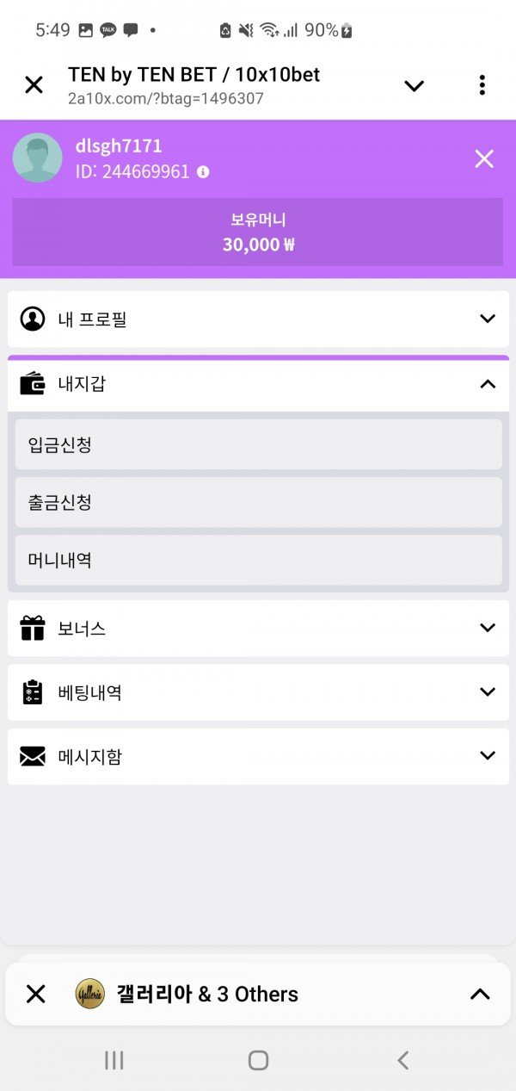Expand the 보너스 section chevron
This screenshot has height=1091, width=516.
(x=488, y=628)
